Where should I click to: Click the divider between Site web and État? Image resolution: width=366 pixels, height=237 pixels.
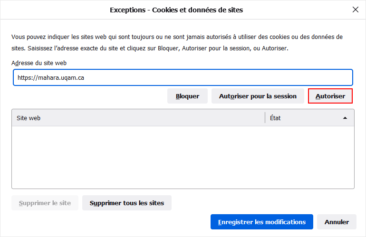coord(265,118)
